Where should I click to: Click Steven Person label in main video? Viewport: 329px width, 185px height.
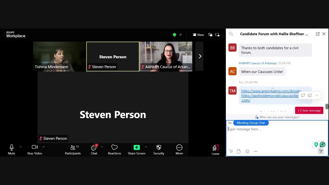(x=53, y=138)
